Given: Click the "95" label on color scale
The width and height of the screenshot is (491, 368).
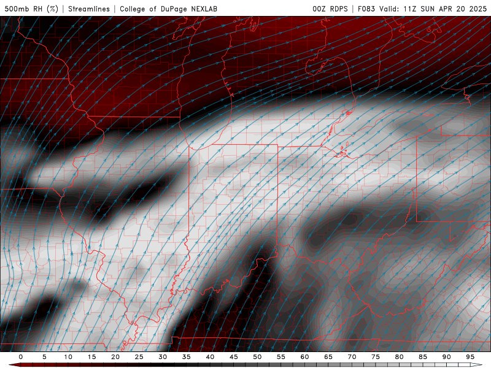Looking at the screenshot, I should coord(470,357).
